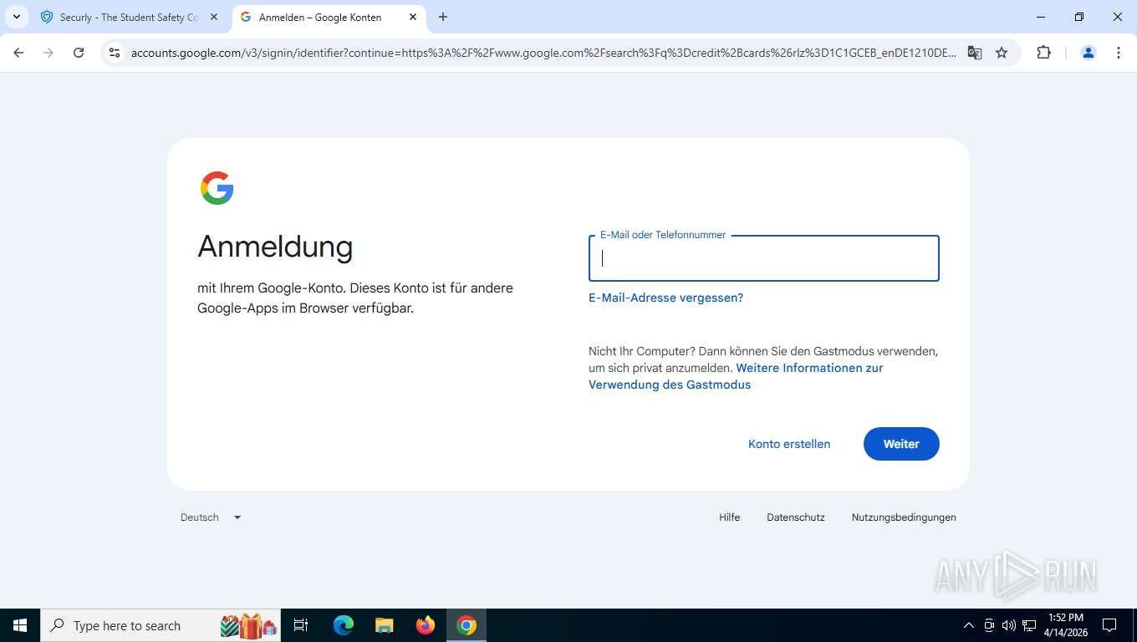The image size is (1137, 642).
Task: Reload the current page
Action: (x=79, y=53)
